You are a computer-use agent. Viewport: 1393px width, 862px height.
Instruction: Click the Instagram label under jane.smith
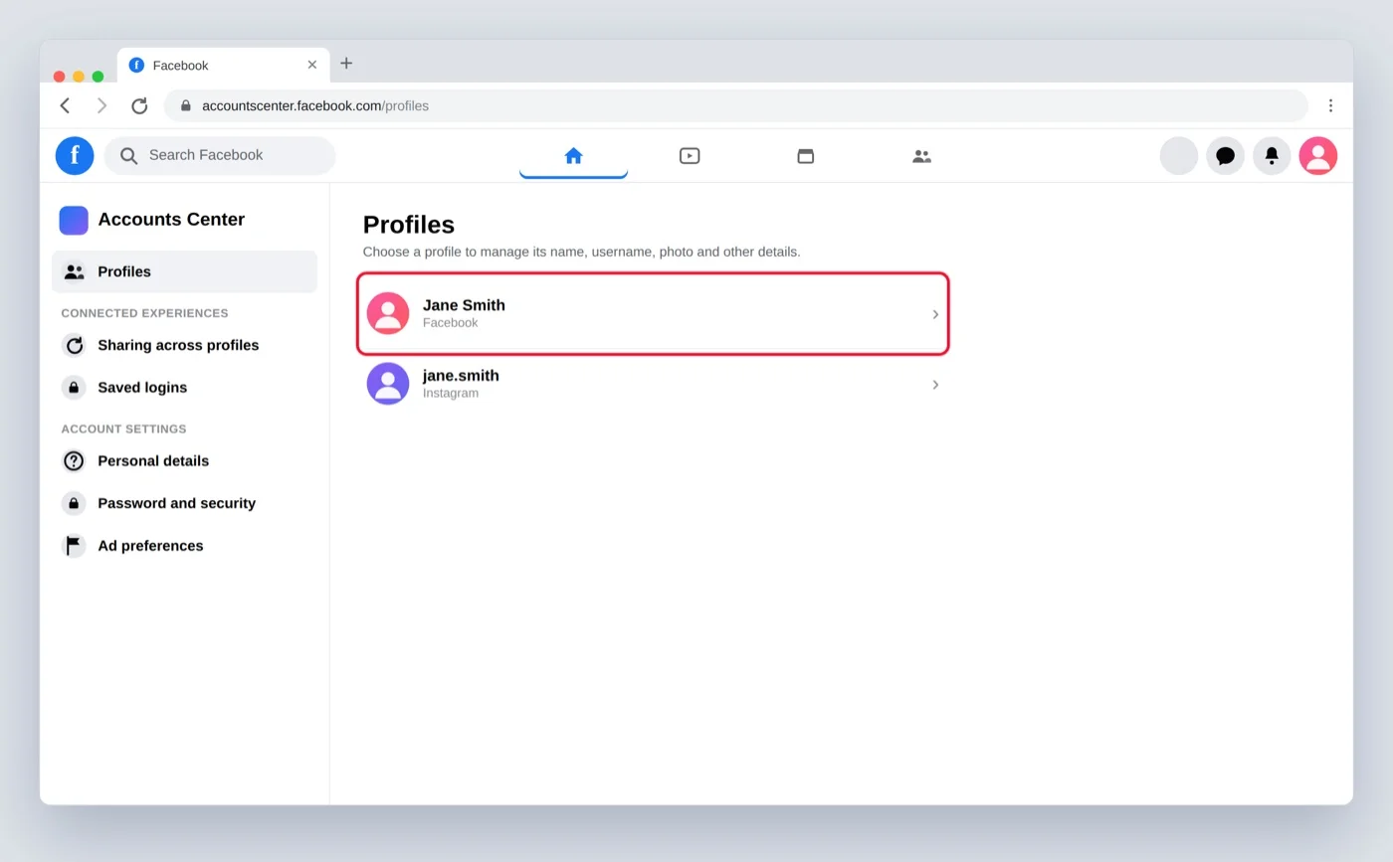coord(451,393)
